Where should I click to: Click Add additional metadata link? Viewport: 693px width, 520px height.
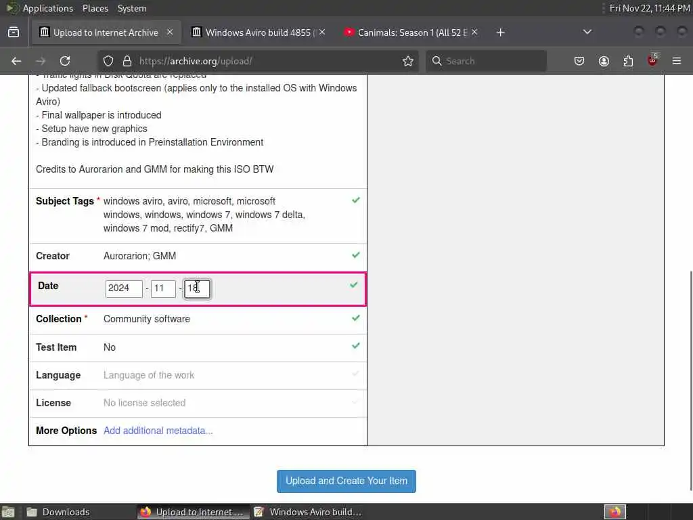[158, 431]
